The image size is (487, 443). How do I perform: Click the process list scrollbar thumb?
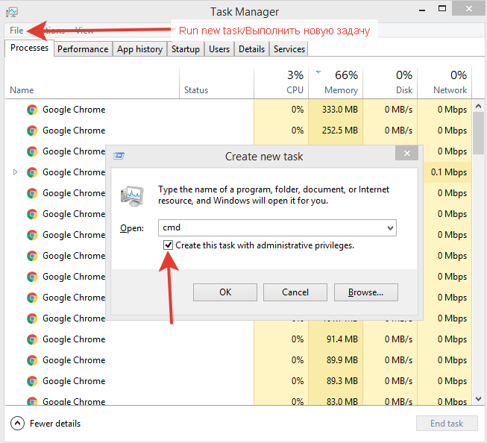pos(478,133)
